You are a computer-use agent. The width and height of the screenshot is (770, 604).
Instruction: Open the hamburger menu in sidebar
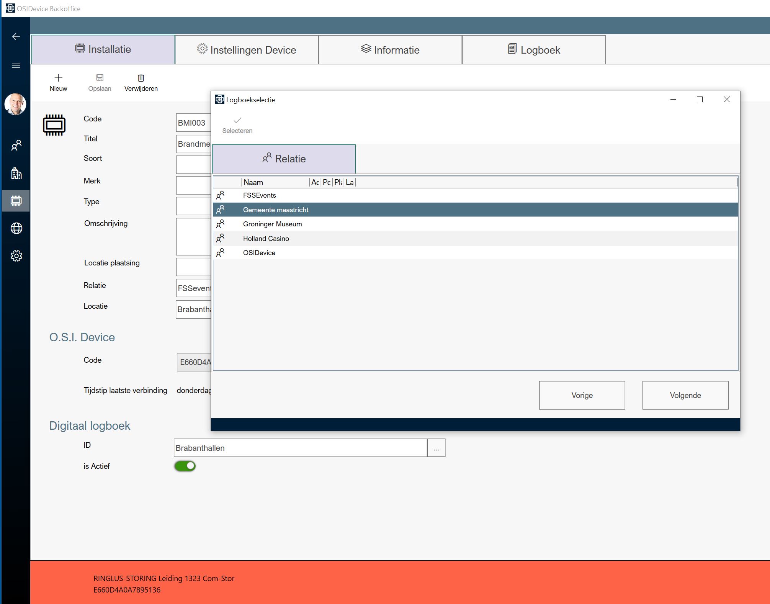tap(16, 66)
